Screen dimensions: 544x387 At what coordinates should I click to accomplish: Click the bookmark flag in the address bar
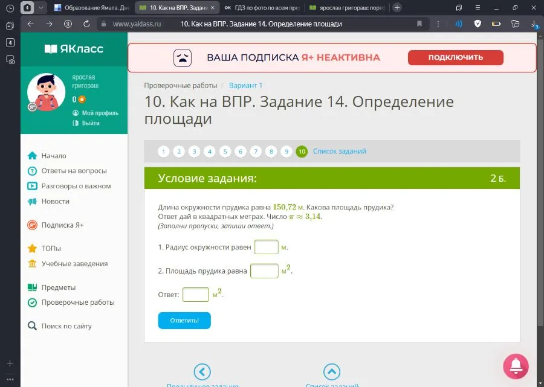tap(419, 24)
